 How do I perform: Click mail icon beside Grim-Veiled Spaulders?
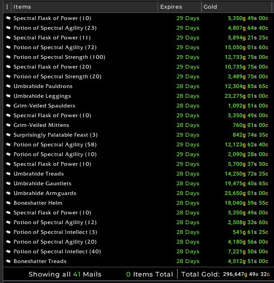(x=8, y=105)
